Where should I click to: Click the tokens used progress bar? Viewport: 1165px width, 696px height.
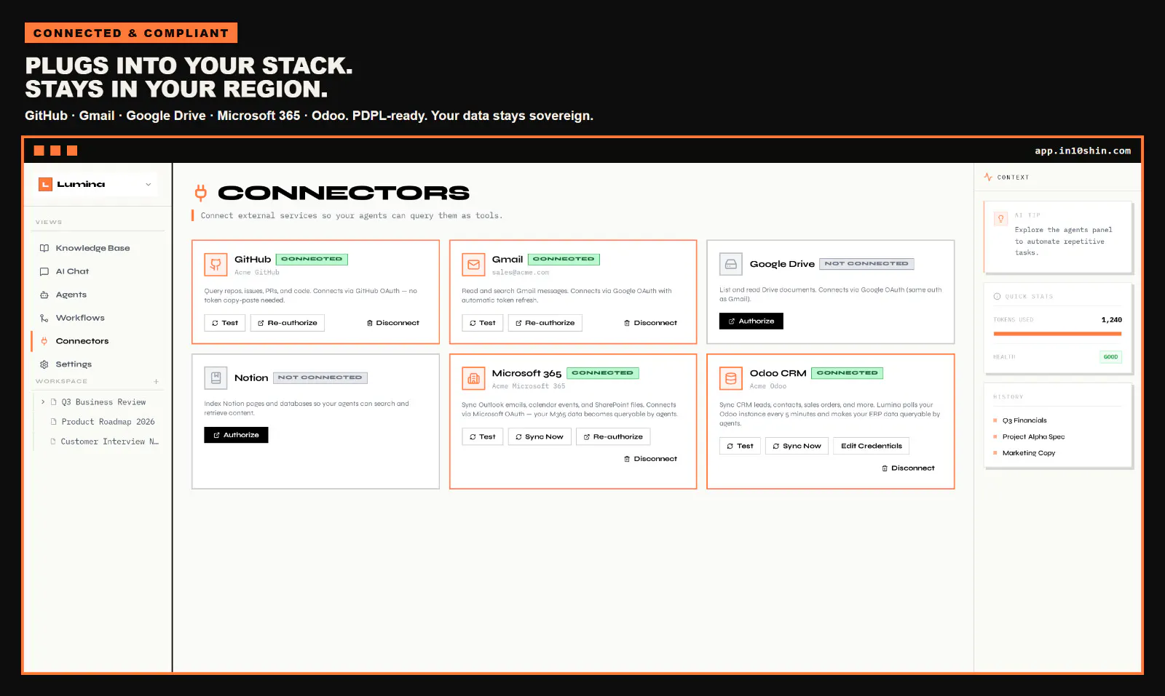click(1057, 334)
